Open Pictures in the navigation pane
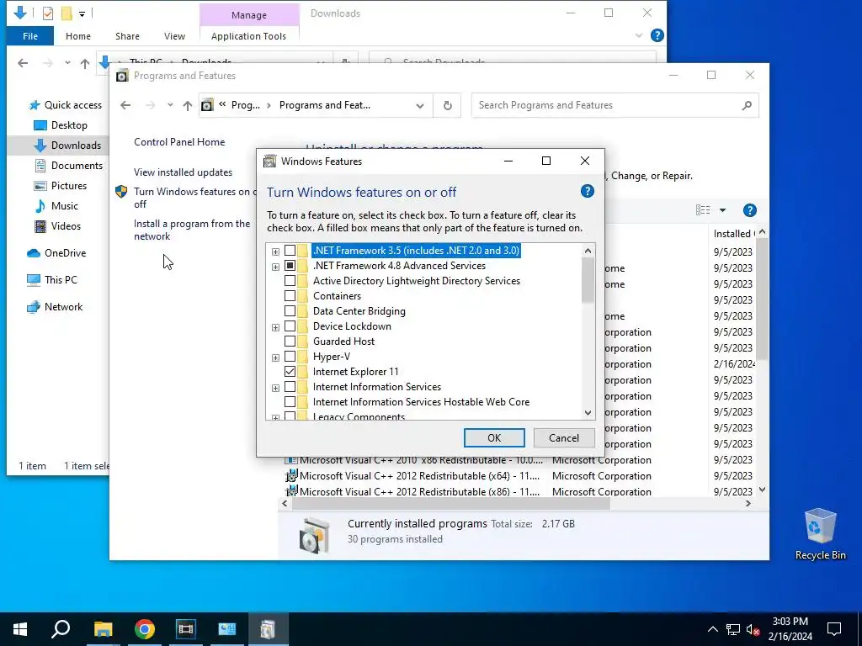Viewport: 862px width, 646px height. 60,186
